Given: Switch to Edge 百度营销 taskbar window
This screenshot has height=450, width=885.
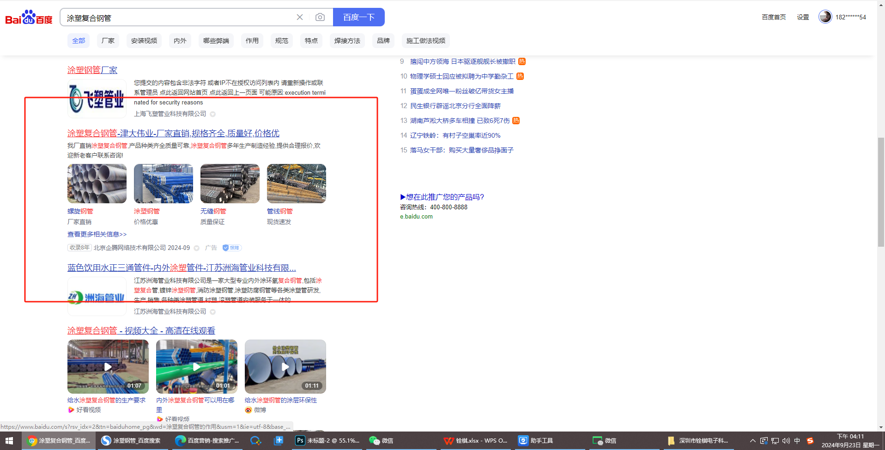Looking at the screenshot, I should [x=207, y=441].
